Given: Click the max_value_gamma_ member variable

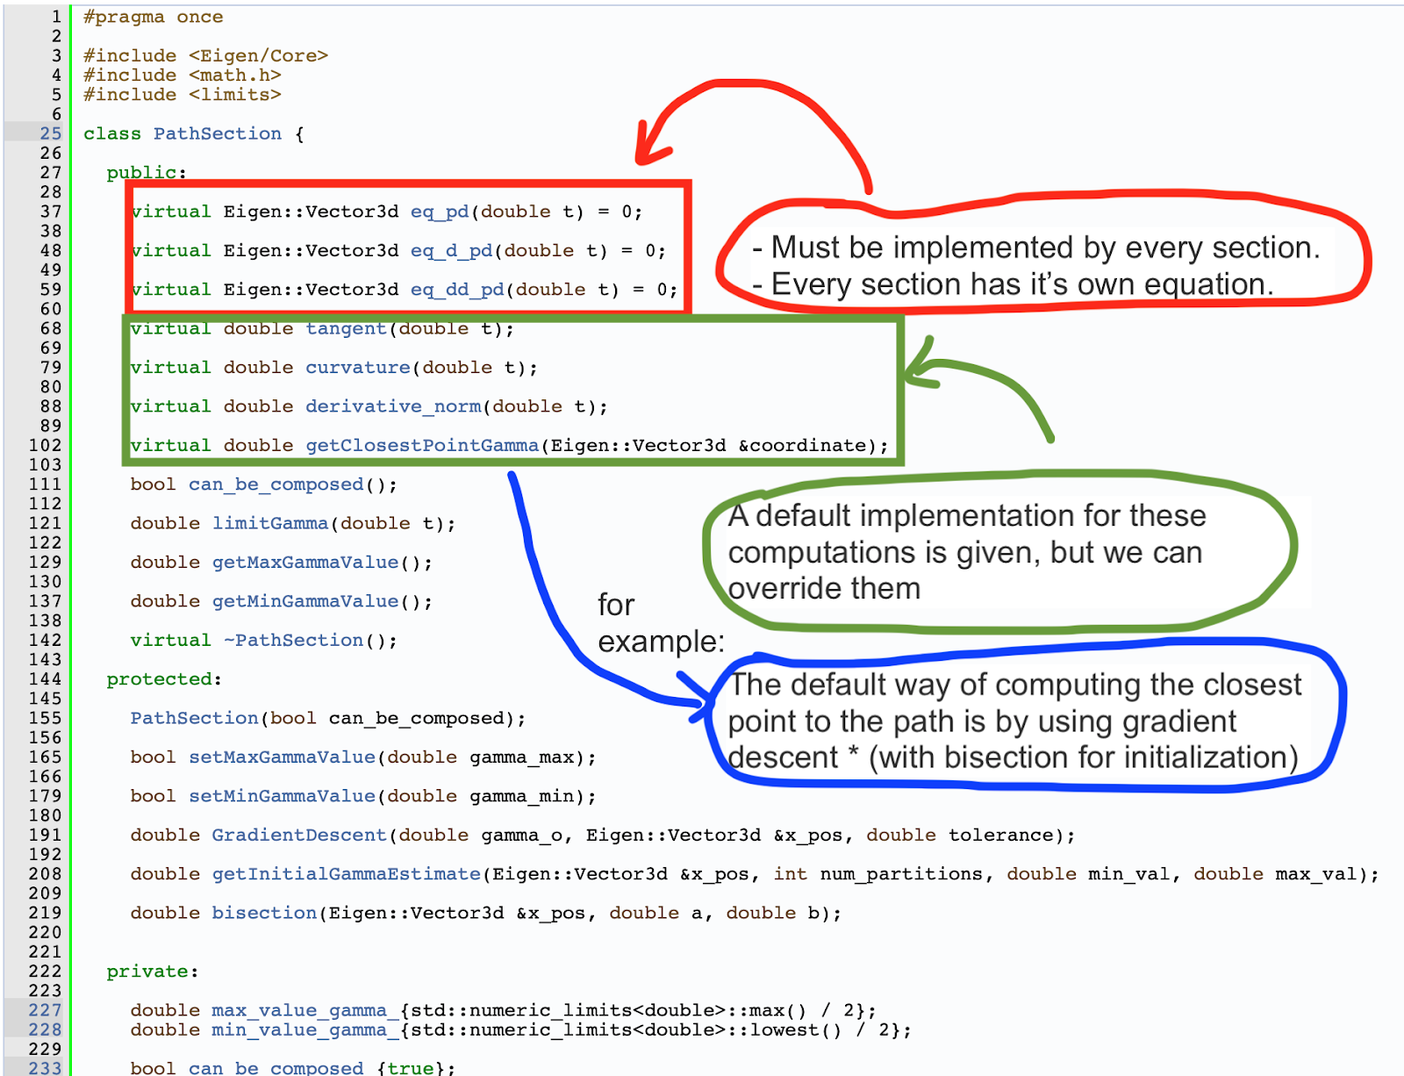Looking at the screenshot, I should click(x=305, y=1010).
